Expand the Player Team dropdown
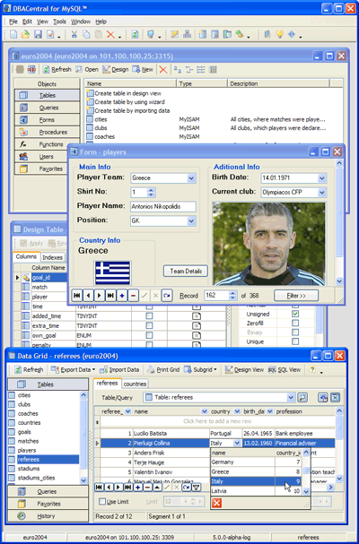Image resolution: width=359 pixels, height=544 pixels. [x=191, y=178]
